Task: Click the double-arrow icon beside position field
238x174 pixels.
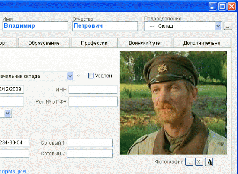Action: 79,76
